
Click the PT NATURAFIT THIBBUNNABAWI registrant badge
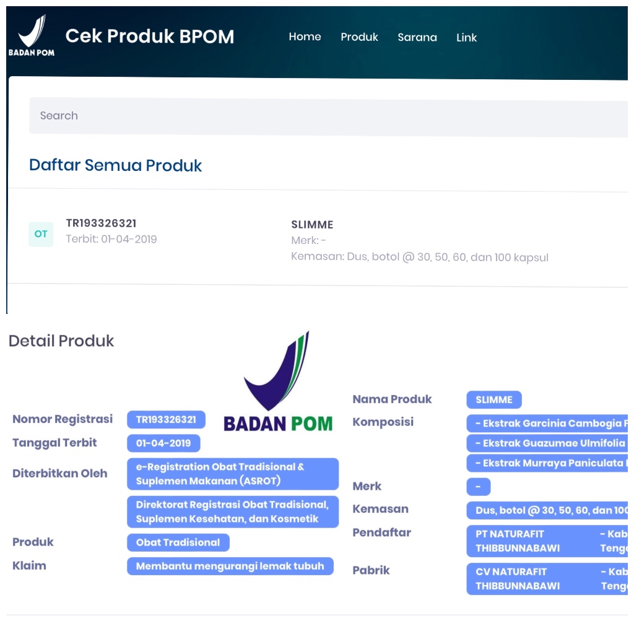[547, 541]
